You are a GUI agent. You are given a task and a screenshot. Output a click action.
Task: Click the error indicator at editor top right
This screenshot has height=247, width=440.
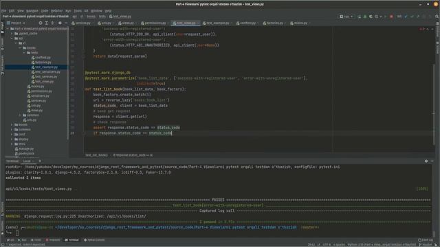(x=422, y=29)
